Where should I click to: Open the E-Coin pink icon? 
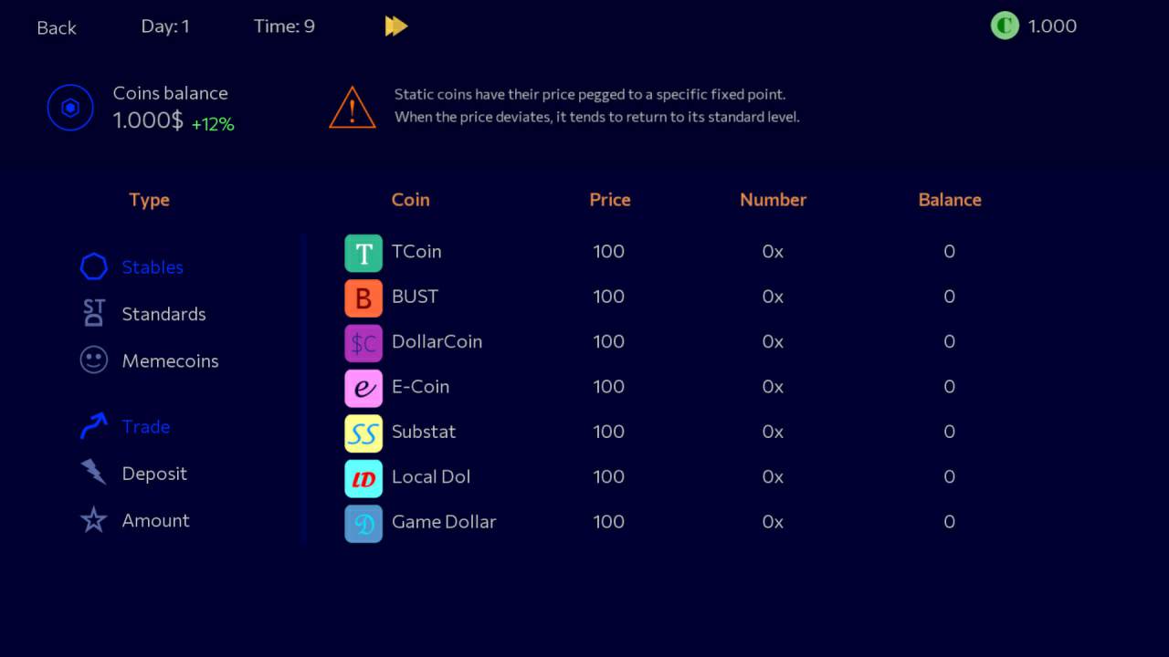[363, 388]
